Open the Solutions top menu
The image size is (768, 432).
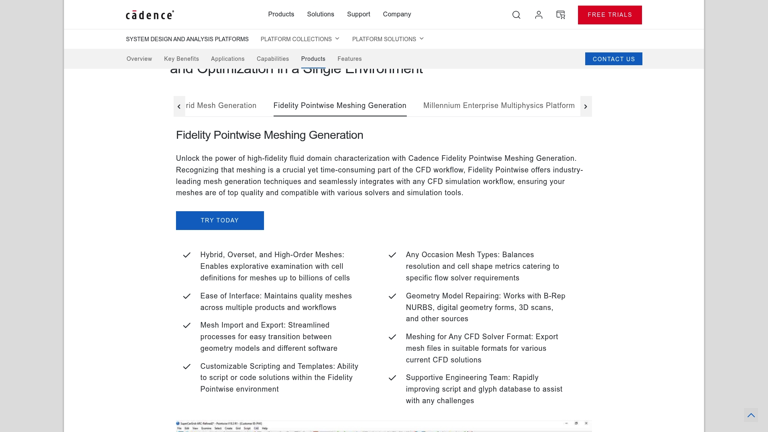click(x=320, y=14)
